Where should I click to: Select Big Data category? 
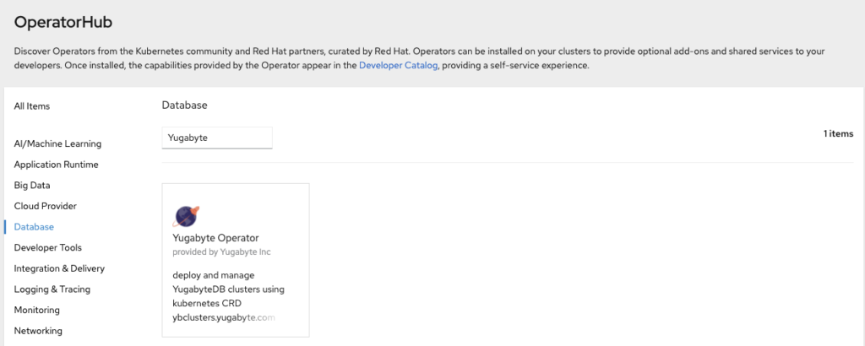coord(33,185)
